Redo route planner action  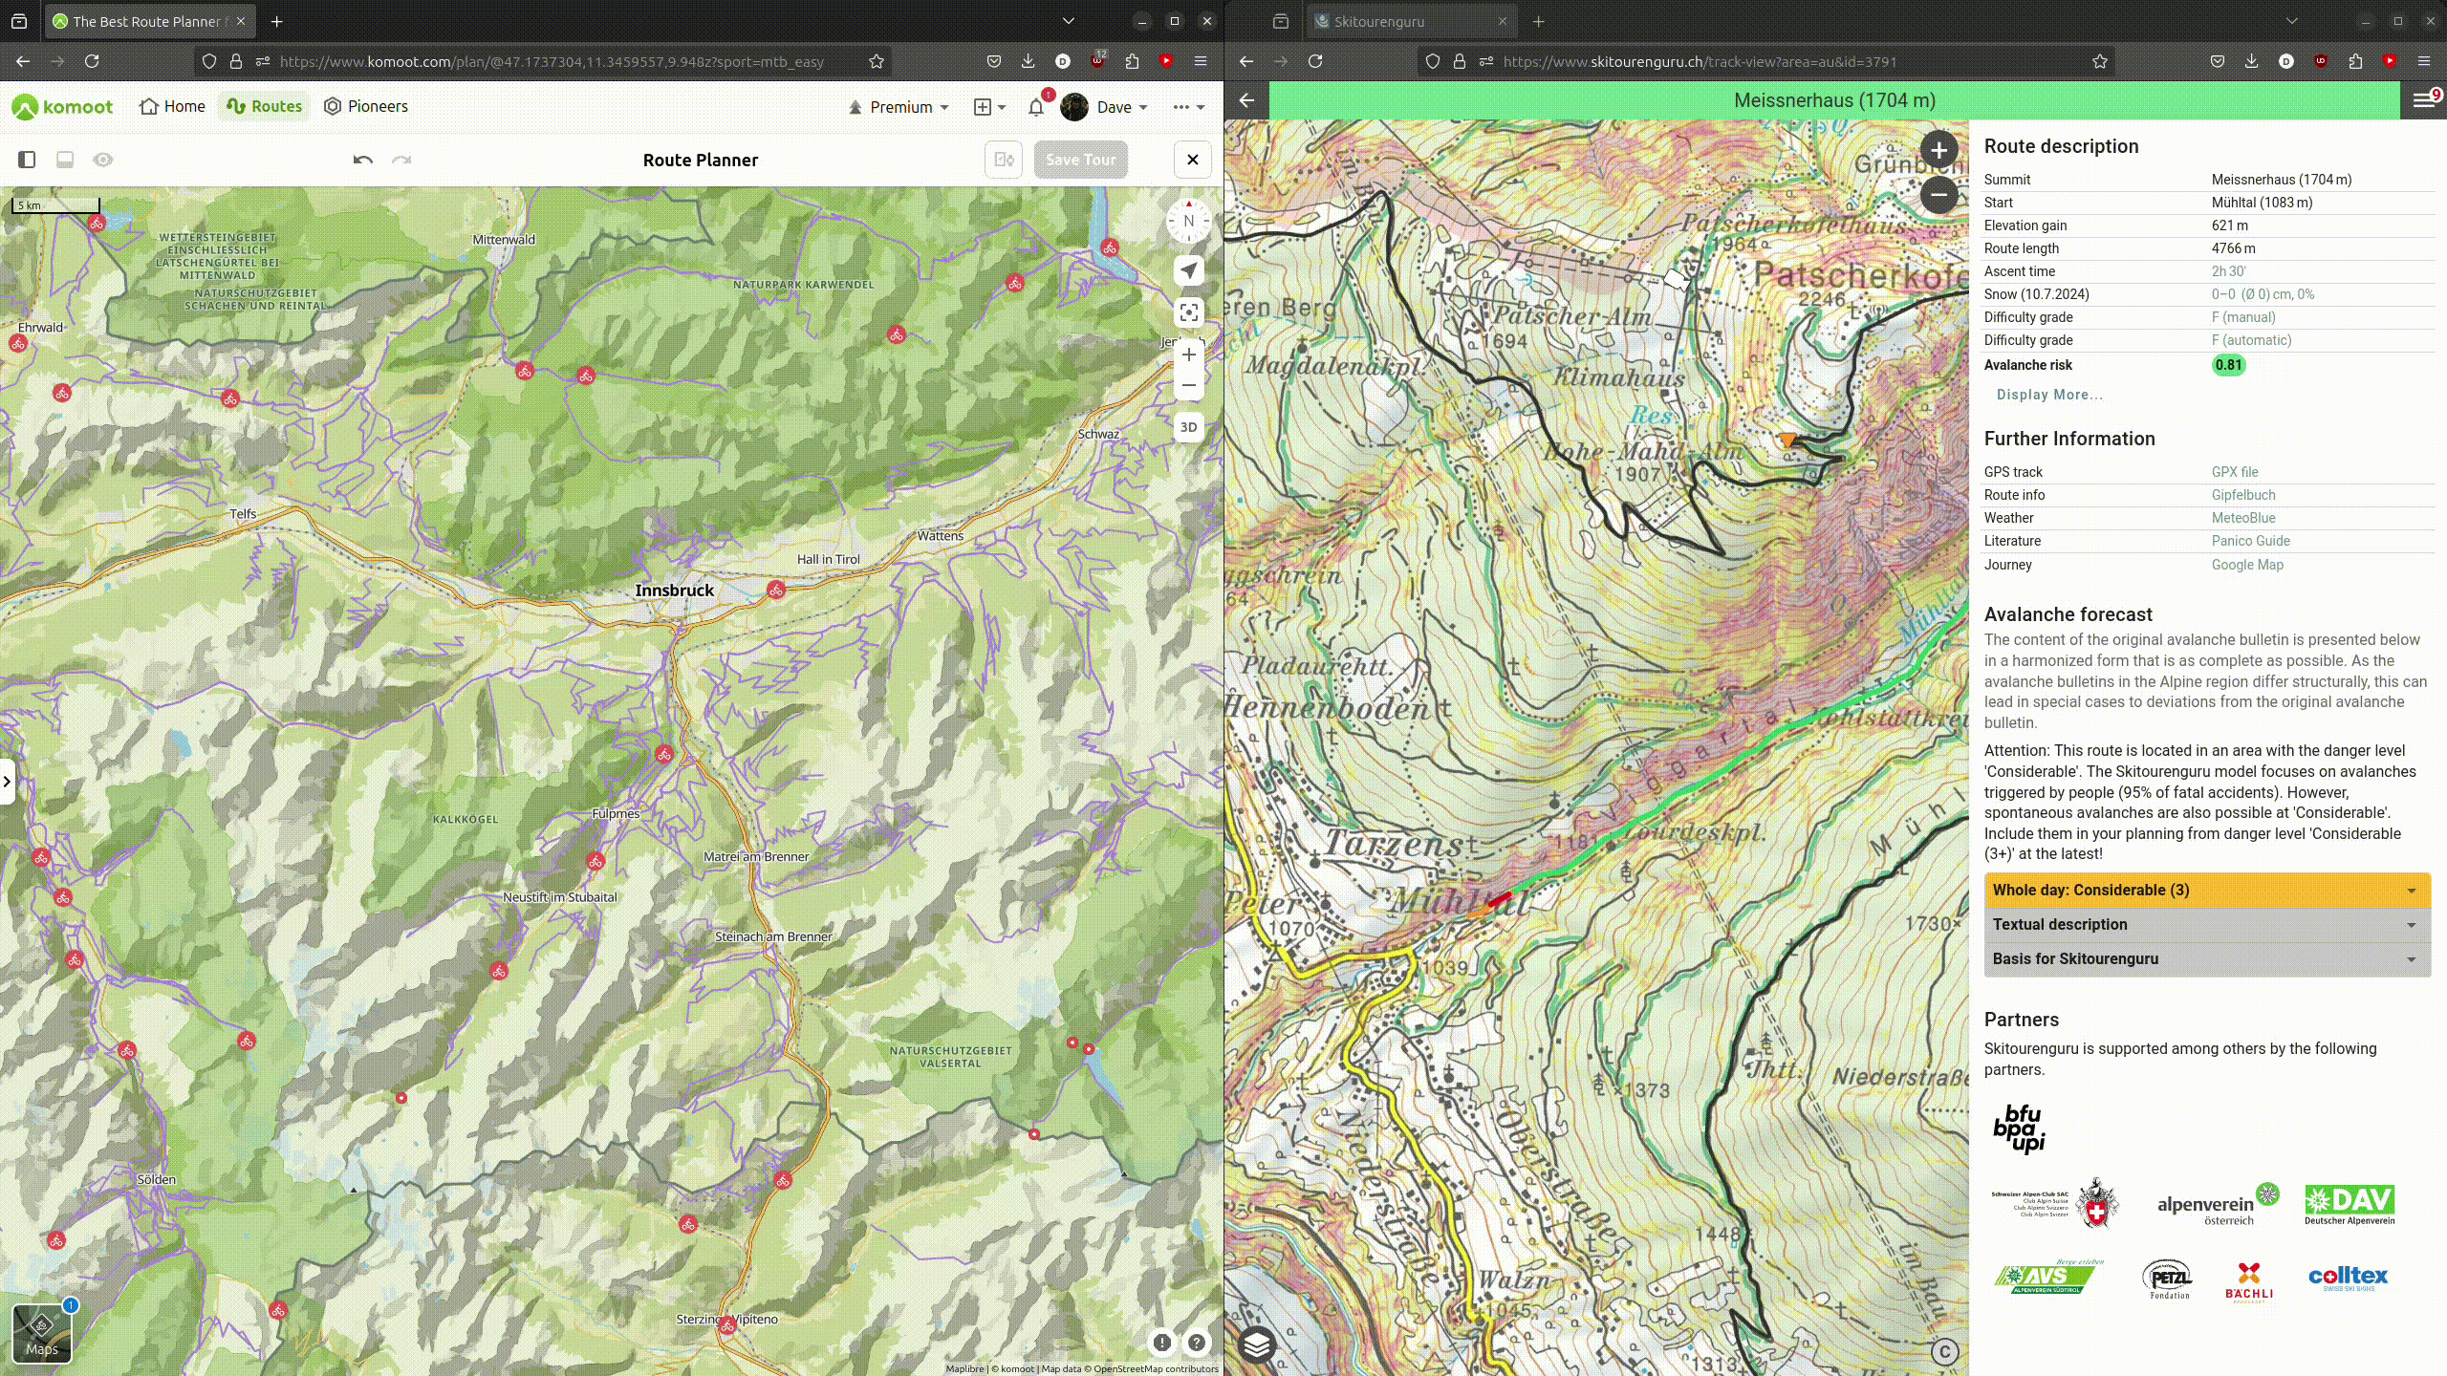tap(401, 160)
